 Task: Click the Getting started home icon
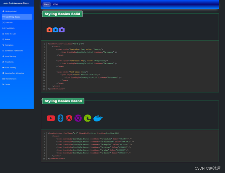[3, 11]
